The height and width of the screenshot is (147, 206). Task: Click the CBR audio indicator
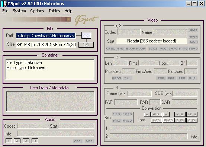tap(77, 141)
